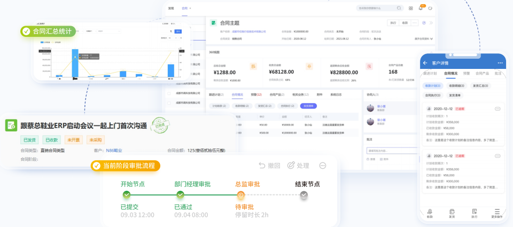Viewport: 513px width, 227px height.
Task: Open the N86鞋业 customer link
Action: tap(114, 151)
